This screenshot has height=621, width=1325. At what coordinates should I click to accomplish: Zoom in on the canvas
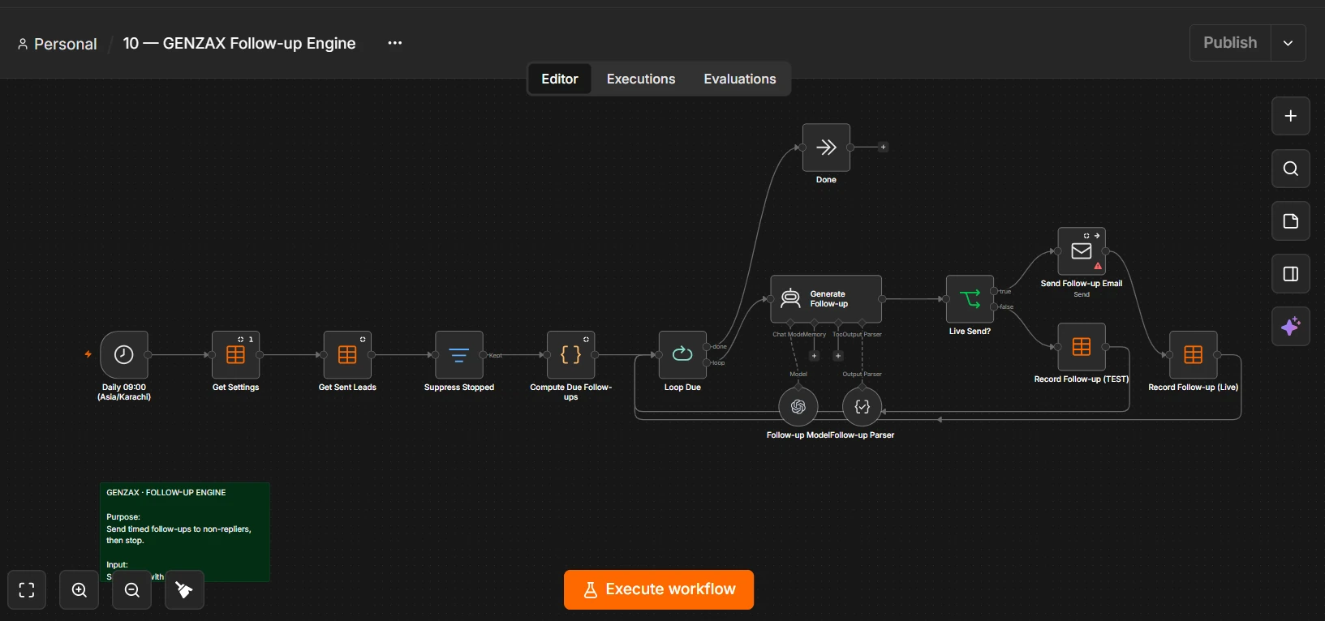pyautogui.click(x=80, y=589)
